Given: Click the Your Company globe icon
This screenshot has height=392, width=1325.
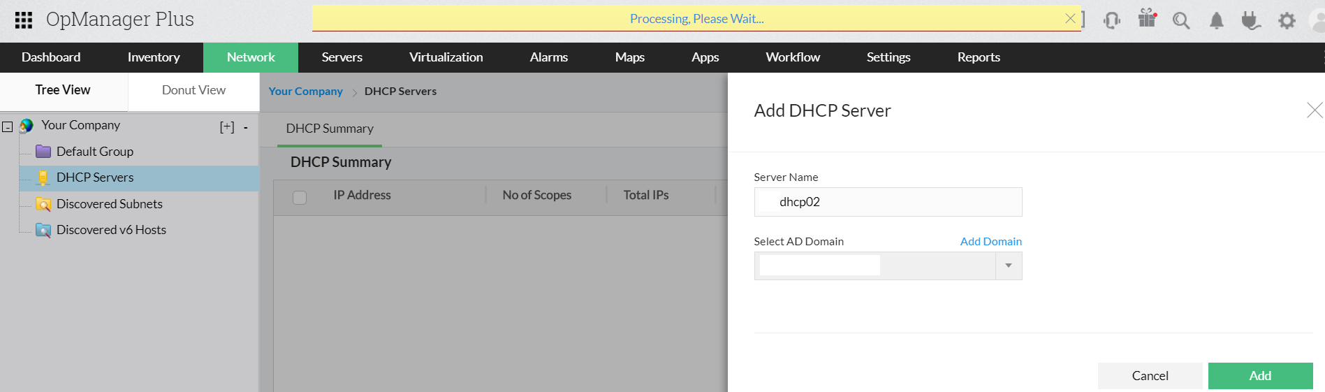Looking at the screenshot, I should tap(27, 126).
